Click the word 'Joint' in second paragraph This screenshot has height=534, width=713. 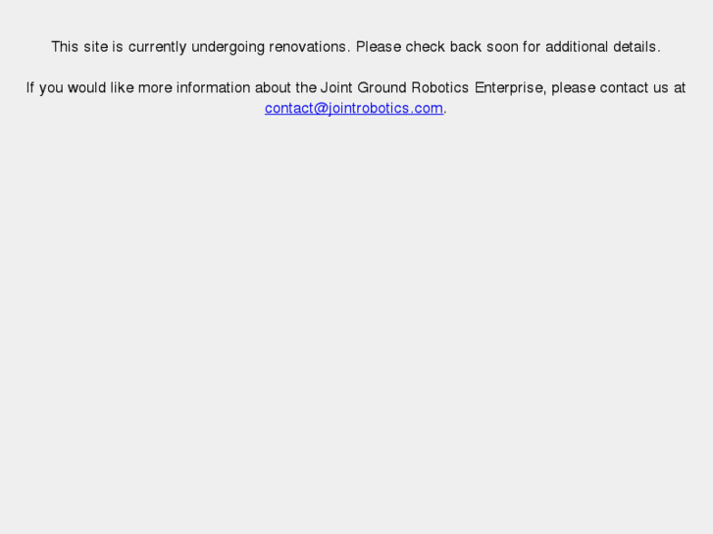tap(336, 87)
